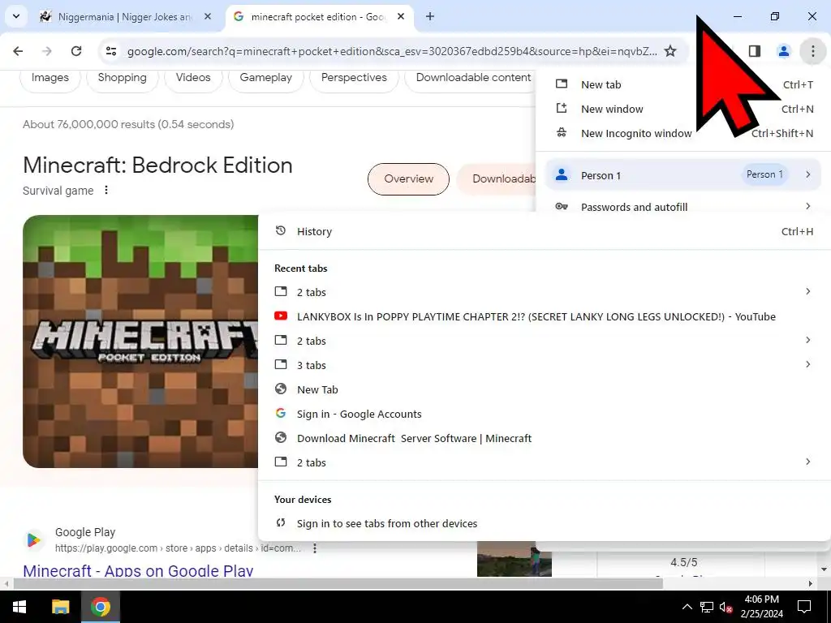Click the Chrome icon in the taskbar
This screenshot has width=831, height=623.
(x=100, y=607)
